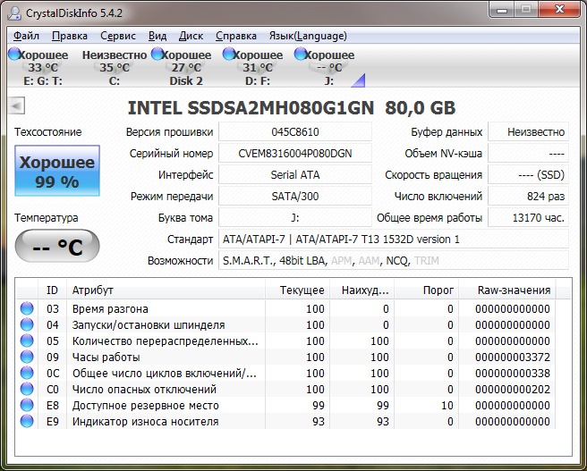The height and width of the screenshot is (471, 587).
Task: Select Disk 2 at 27 °C
Action: (186, 67)
